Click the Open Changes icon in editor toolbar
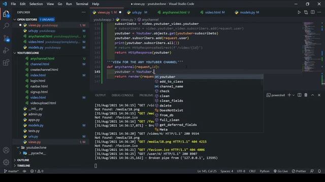The width and height of the screenshot is (325, 182). (306, 12)
